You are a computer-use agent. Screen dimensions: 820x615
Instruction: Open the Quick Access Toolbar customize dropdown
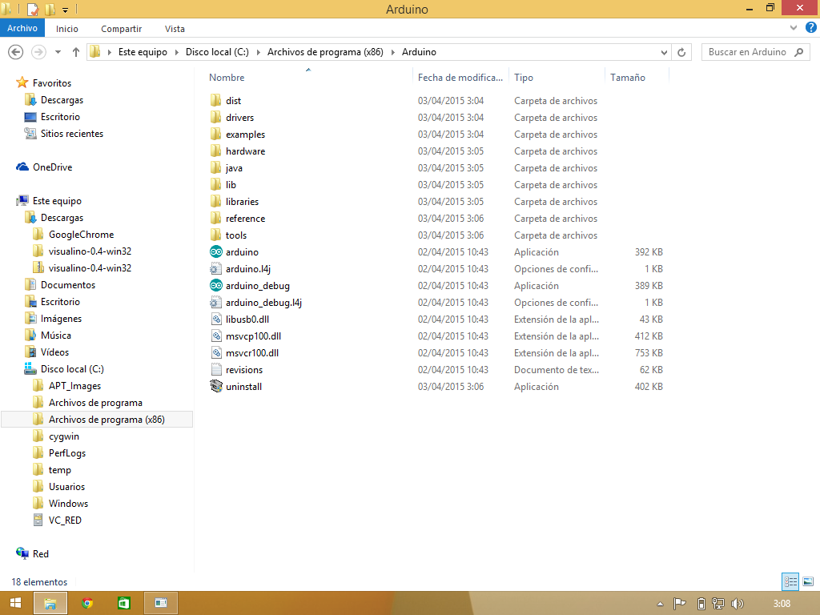tap(66, 10)
